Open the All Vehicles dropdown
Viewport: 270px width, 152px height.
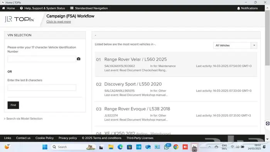235,46
